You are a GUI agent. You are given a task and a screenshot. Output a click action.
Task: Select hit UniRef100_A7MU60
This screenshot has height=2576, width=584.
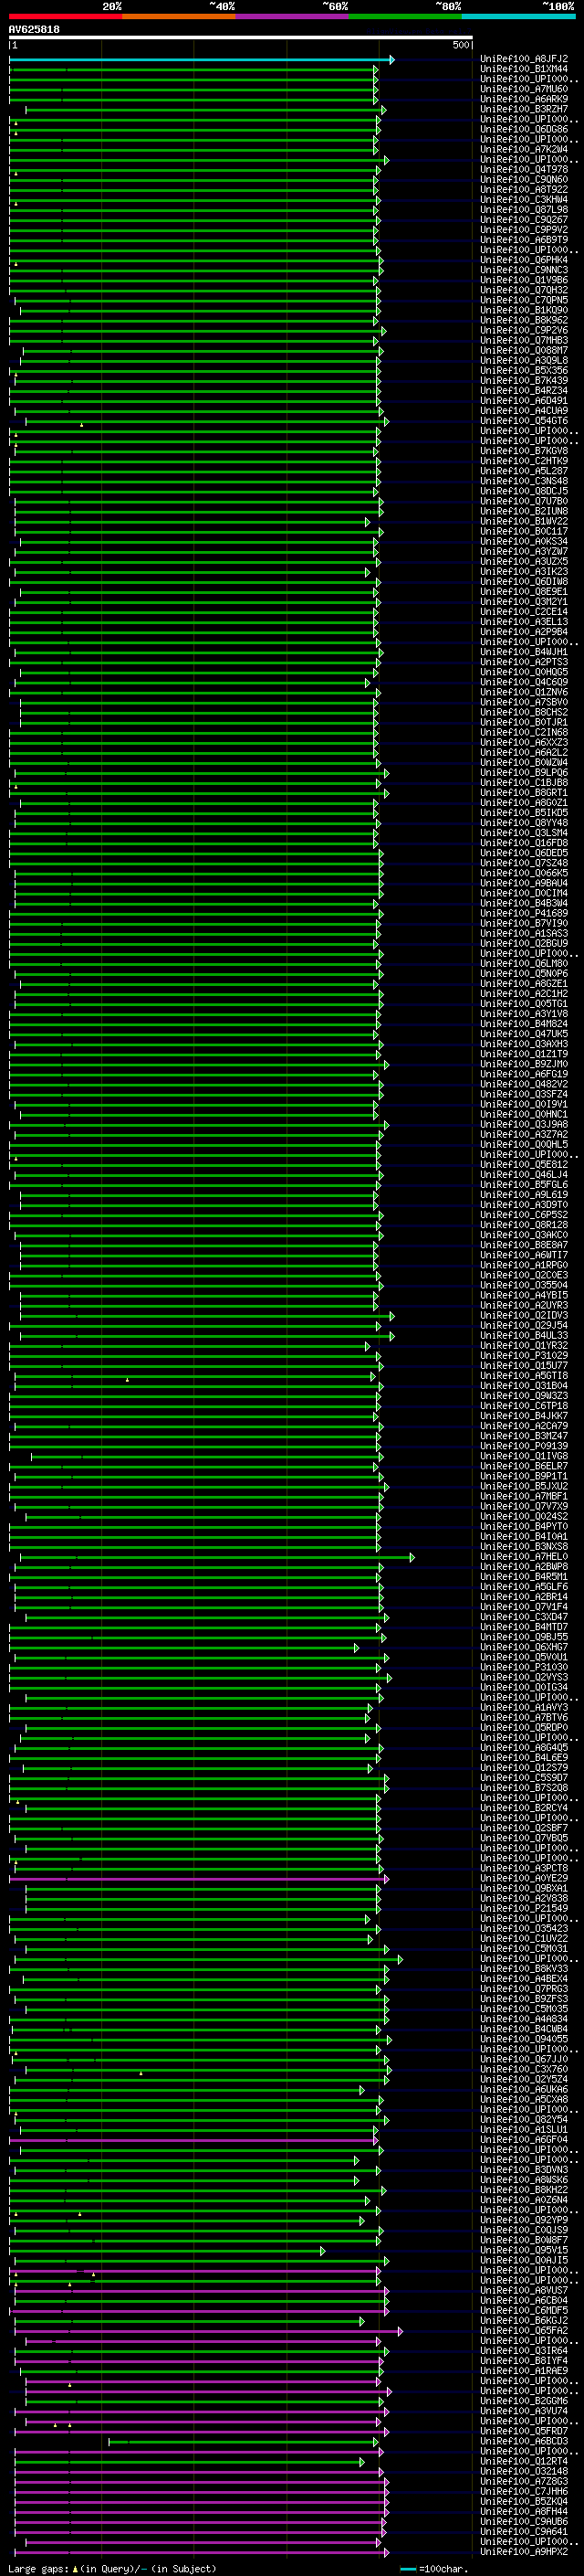tap(524, 89)
